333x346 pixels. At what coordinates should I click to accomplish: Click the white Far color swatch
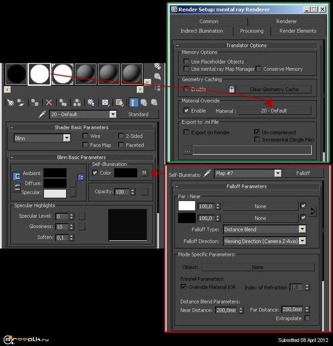(x=187, y=206)
